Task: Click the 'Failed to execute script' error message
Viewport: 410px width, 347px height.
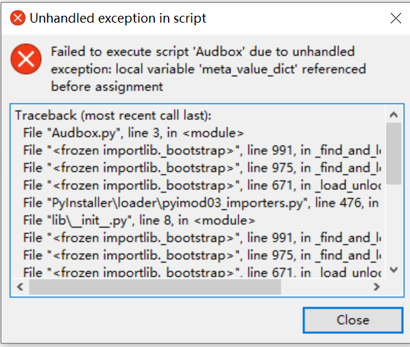Action: tap(208, 69)
